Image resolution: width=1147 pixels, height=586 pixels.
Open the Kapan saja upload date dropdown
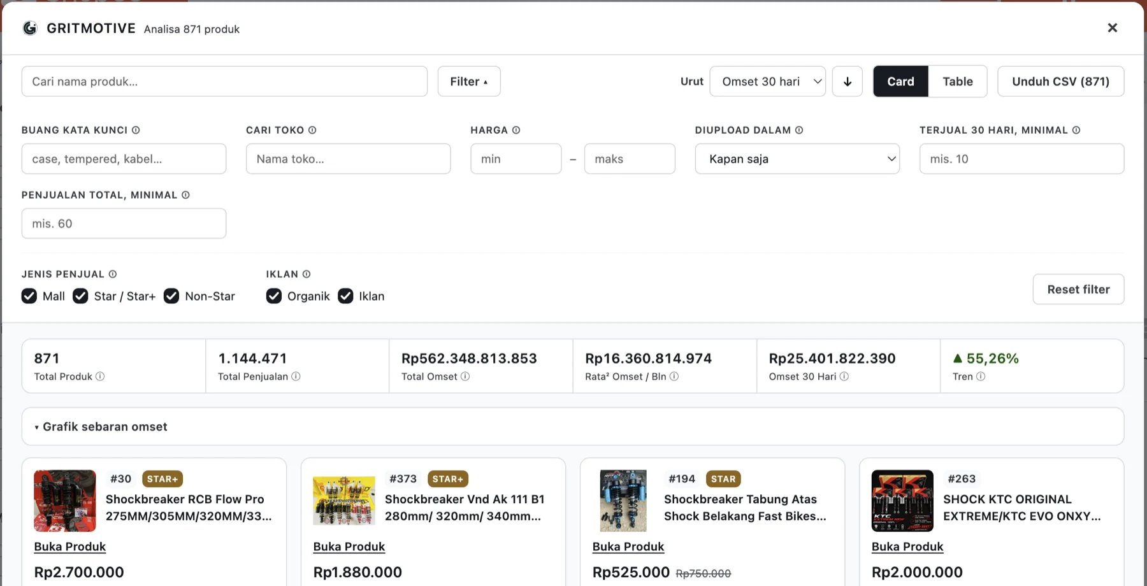797,159
